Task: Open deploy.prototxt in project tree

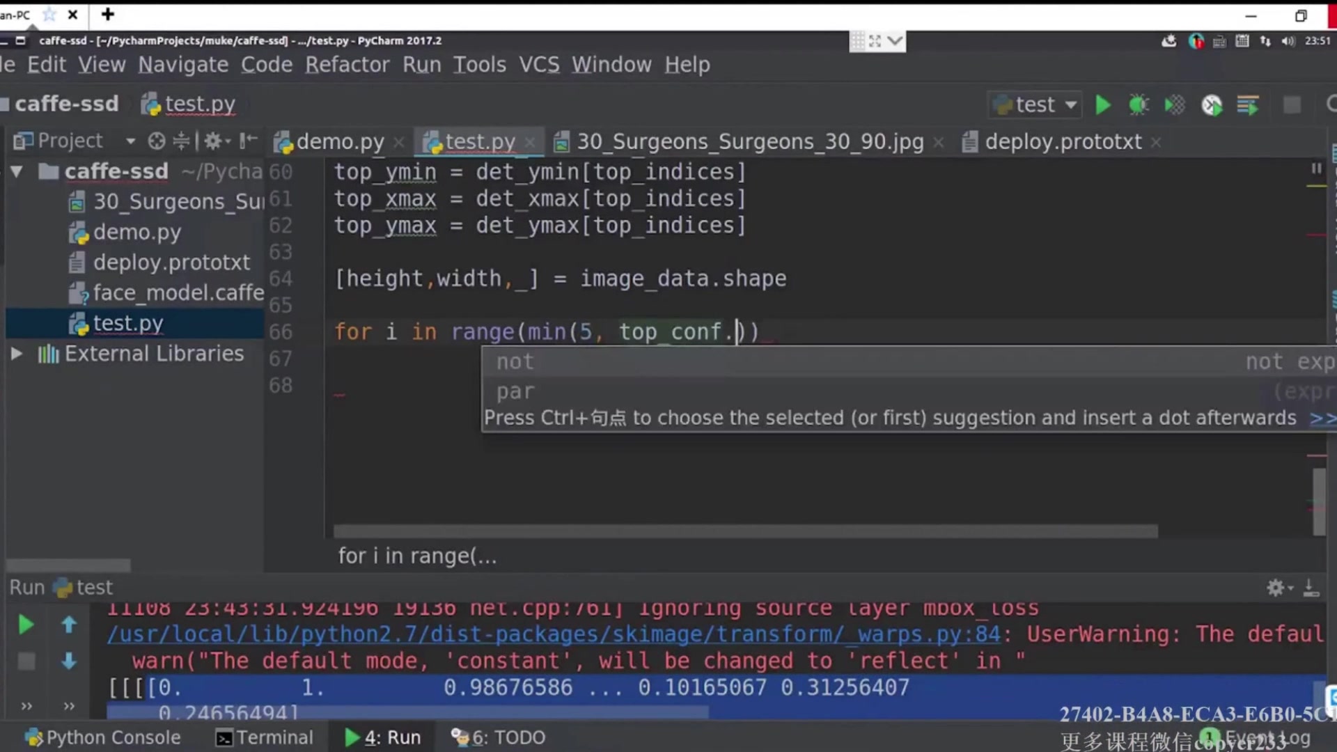Action: 159,263
